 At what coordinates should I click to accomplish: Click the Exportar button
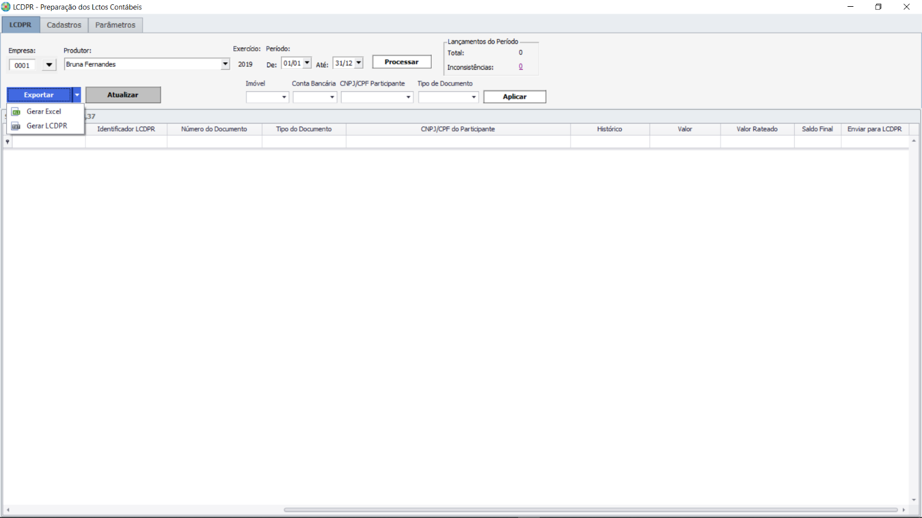(39, 95)
